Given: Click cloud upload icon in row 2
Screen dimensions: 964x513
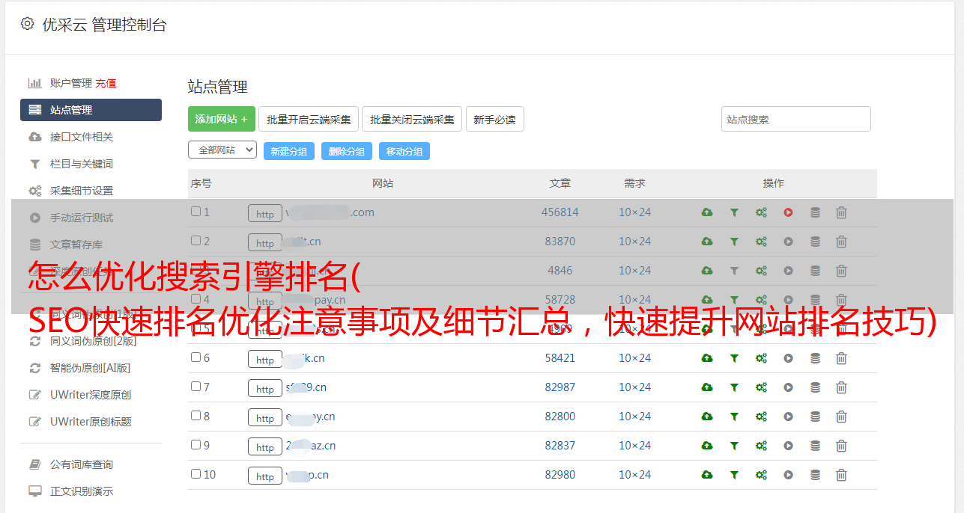Looking at the screenshot, I should pyautogui.click(x=707, y=242).
